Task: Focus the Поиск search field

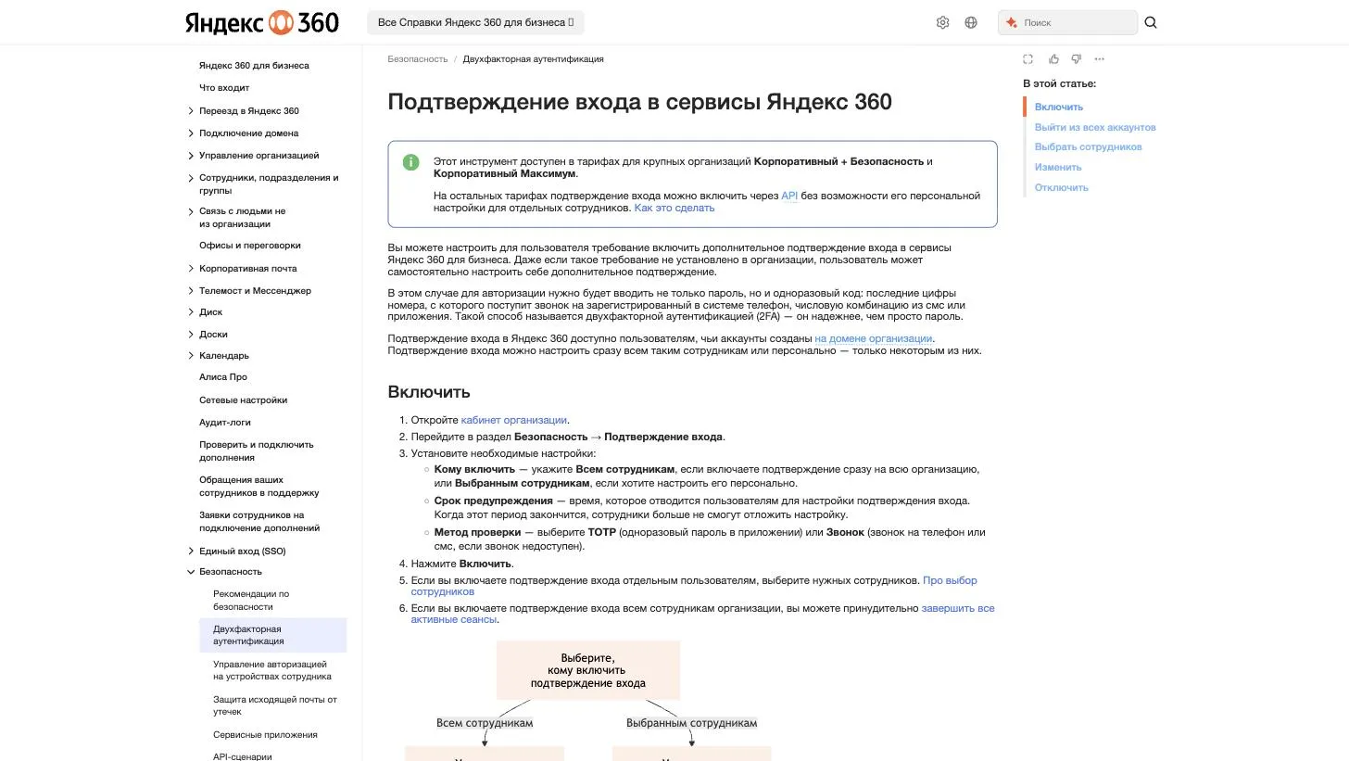Action: coord(1067,22)
